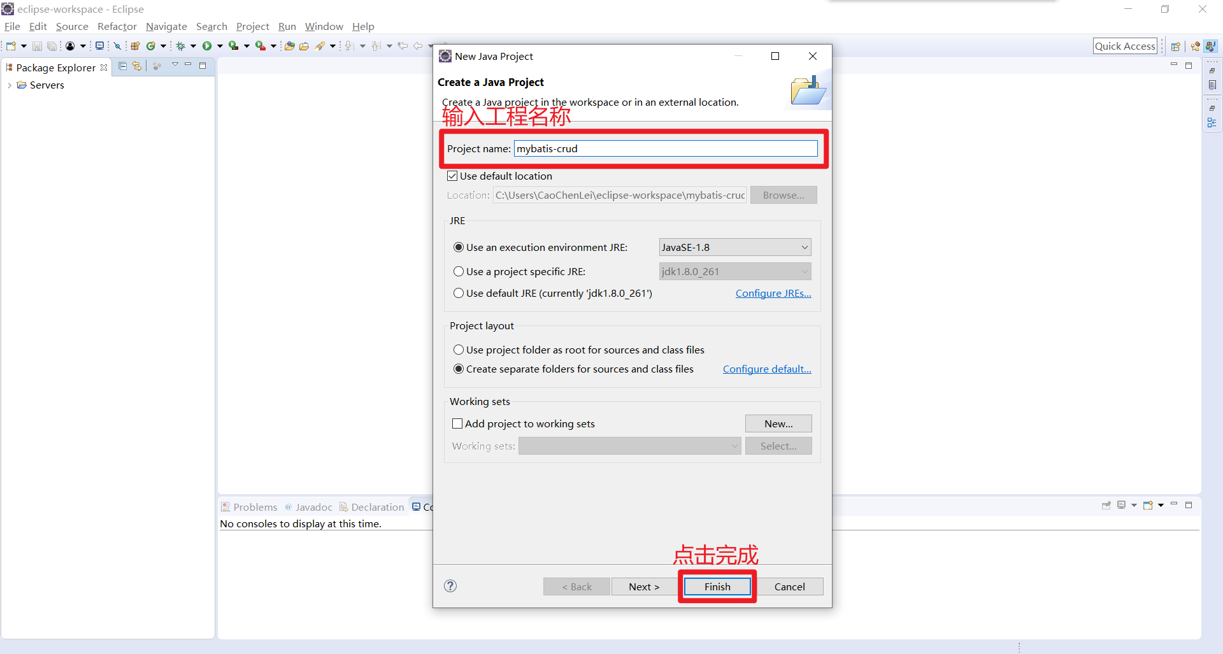This screenshot has height=654, width=1223.
Task: Select Use project folder as root option
Action: click(459, 350)
